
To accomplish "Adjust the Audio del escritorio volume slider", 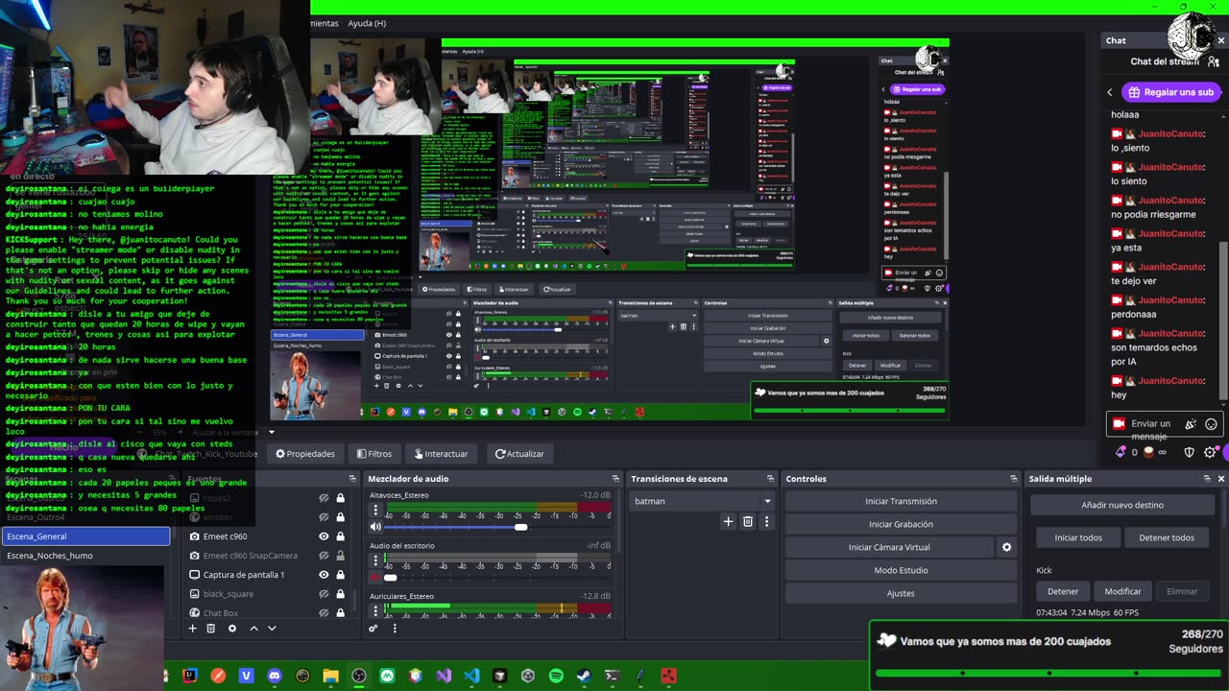I will pyautogui.click(x=390, y=577).
